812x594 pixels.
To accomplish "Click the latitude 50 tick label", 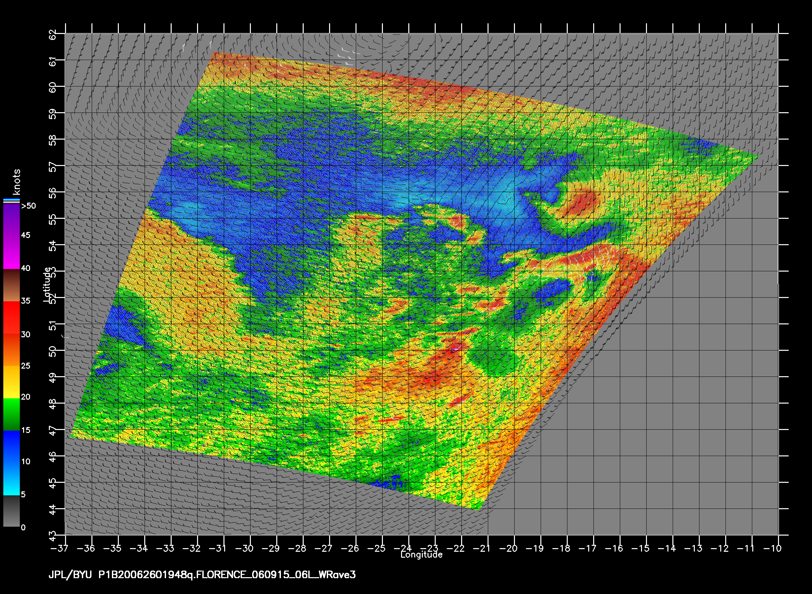I will tap(53, 352).
